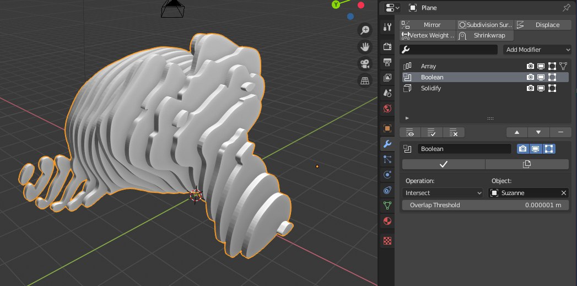Add a Mirror modifier from favorites

(428, 25)
